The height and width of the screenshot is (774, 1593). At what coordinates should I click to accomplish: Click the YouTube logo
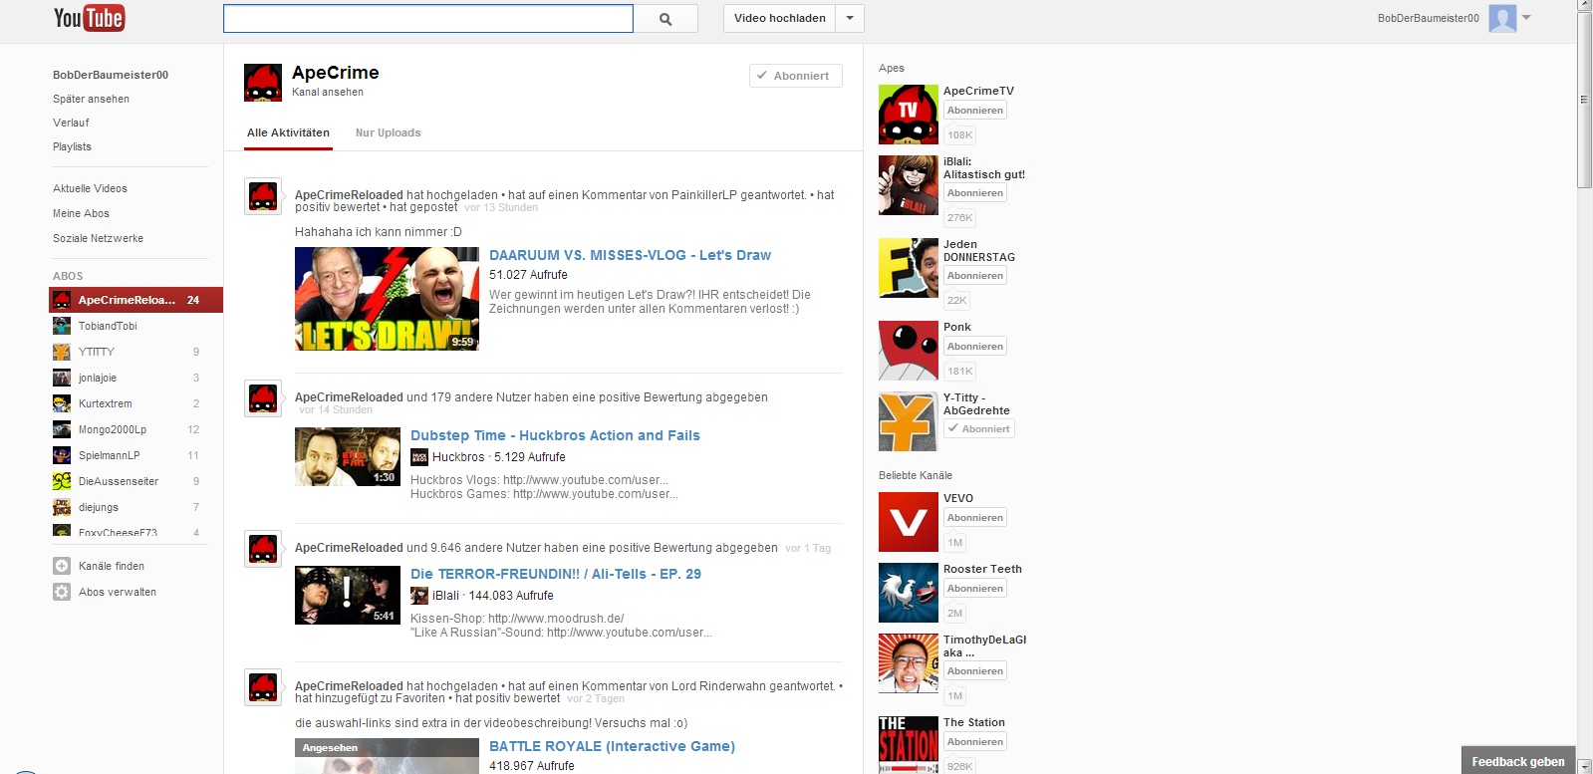89,18
